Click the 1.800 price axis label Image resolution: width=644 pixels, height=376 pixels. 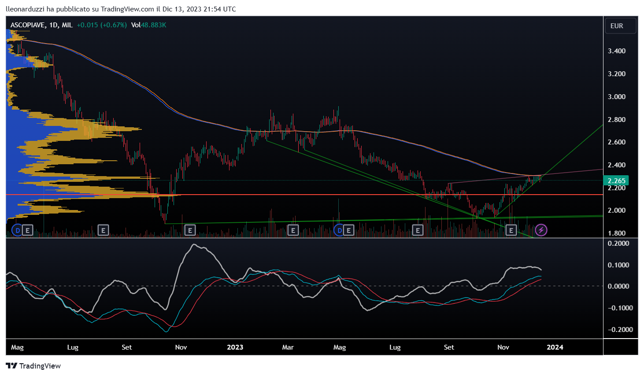[617, 233]
